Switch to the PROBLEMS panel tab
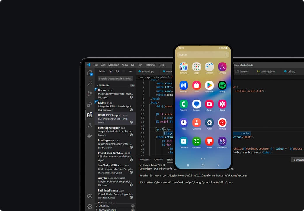Image resolution: width=304 pixels, height=211 pixels. coord(145,159)
